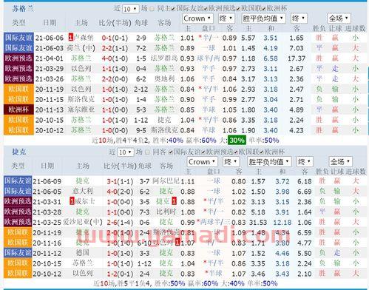Screen dimensions: 369x290
Task: Click the 捷克 section title
Action: pyautogui.click(x=19, y=152)
